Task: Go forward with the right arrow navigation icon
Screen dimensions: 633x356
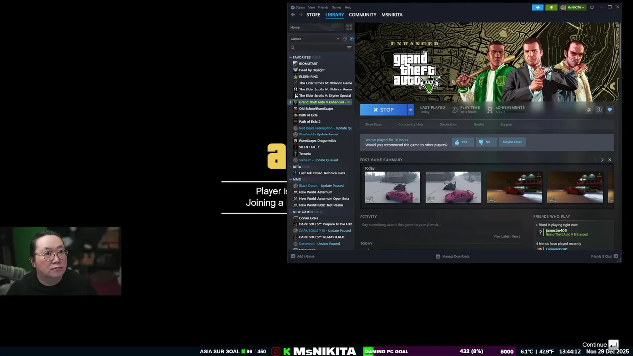Action: [301, 15]
